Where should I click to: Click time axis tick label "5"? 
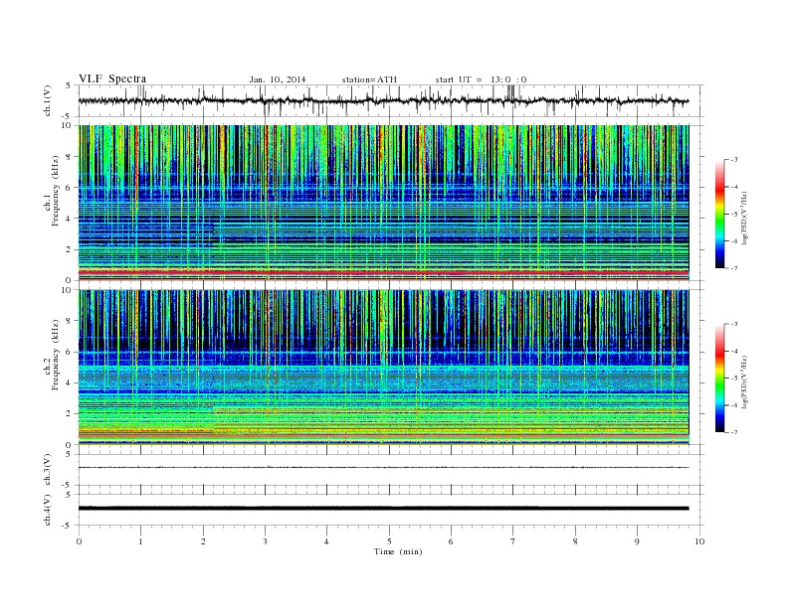[389, 541]
